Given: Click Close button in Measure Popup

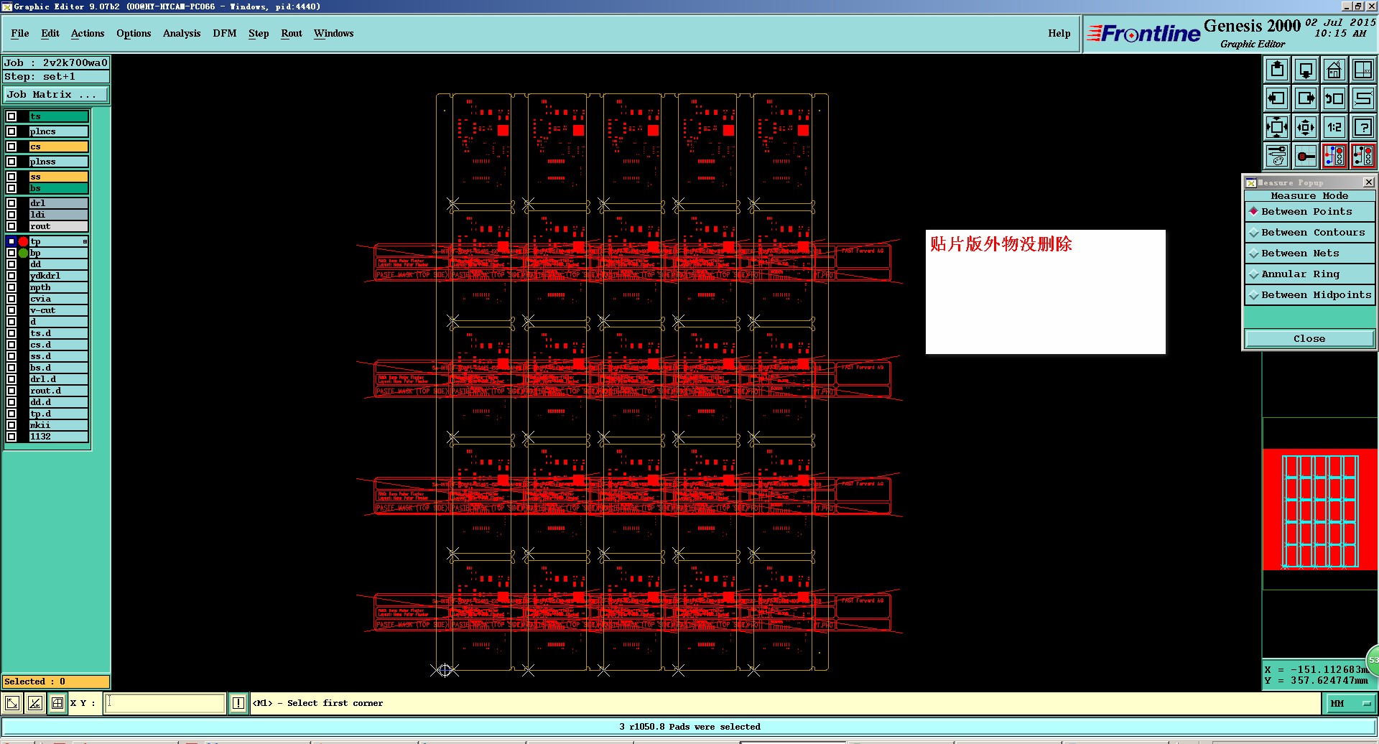Looking at the screenshot, I should point(1309,338).
